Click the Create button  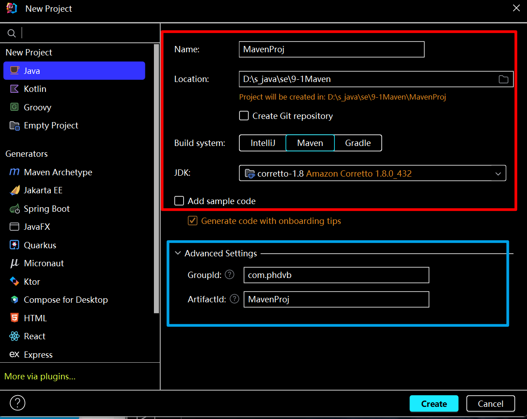point(434,404)
